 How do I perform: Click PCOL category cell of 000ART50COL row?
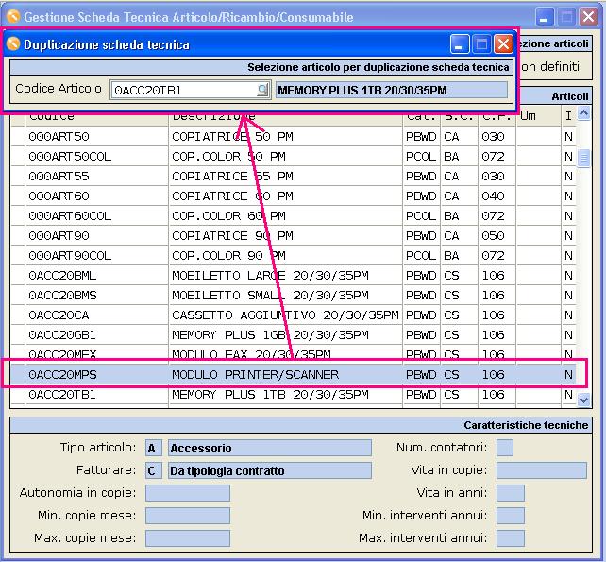[x=421, y=156]
